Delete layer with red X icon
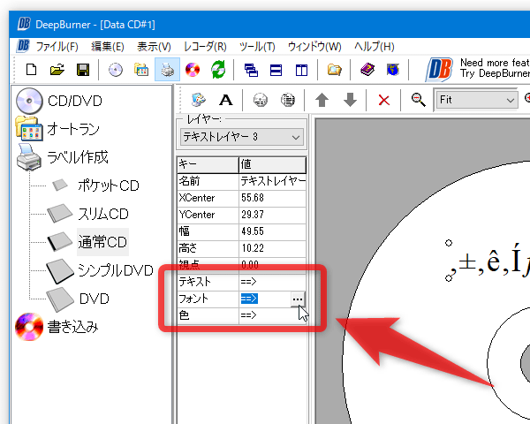 point(383,101)
